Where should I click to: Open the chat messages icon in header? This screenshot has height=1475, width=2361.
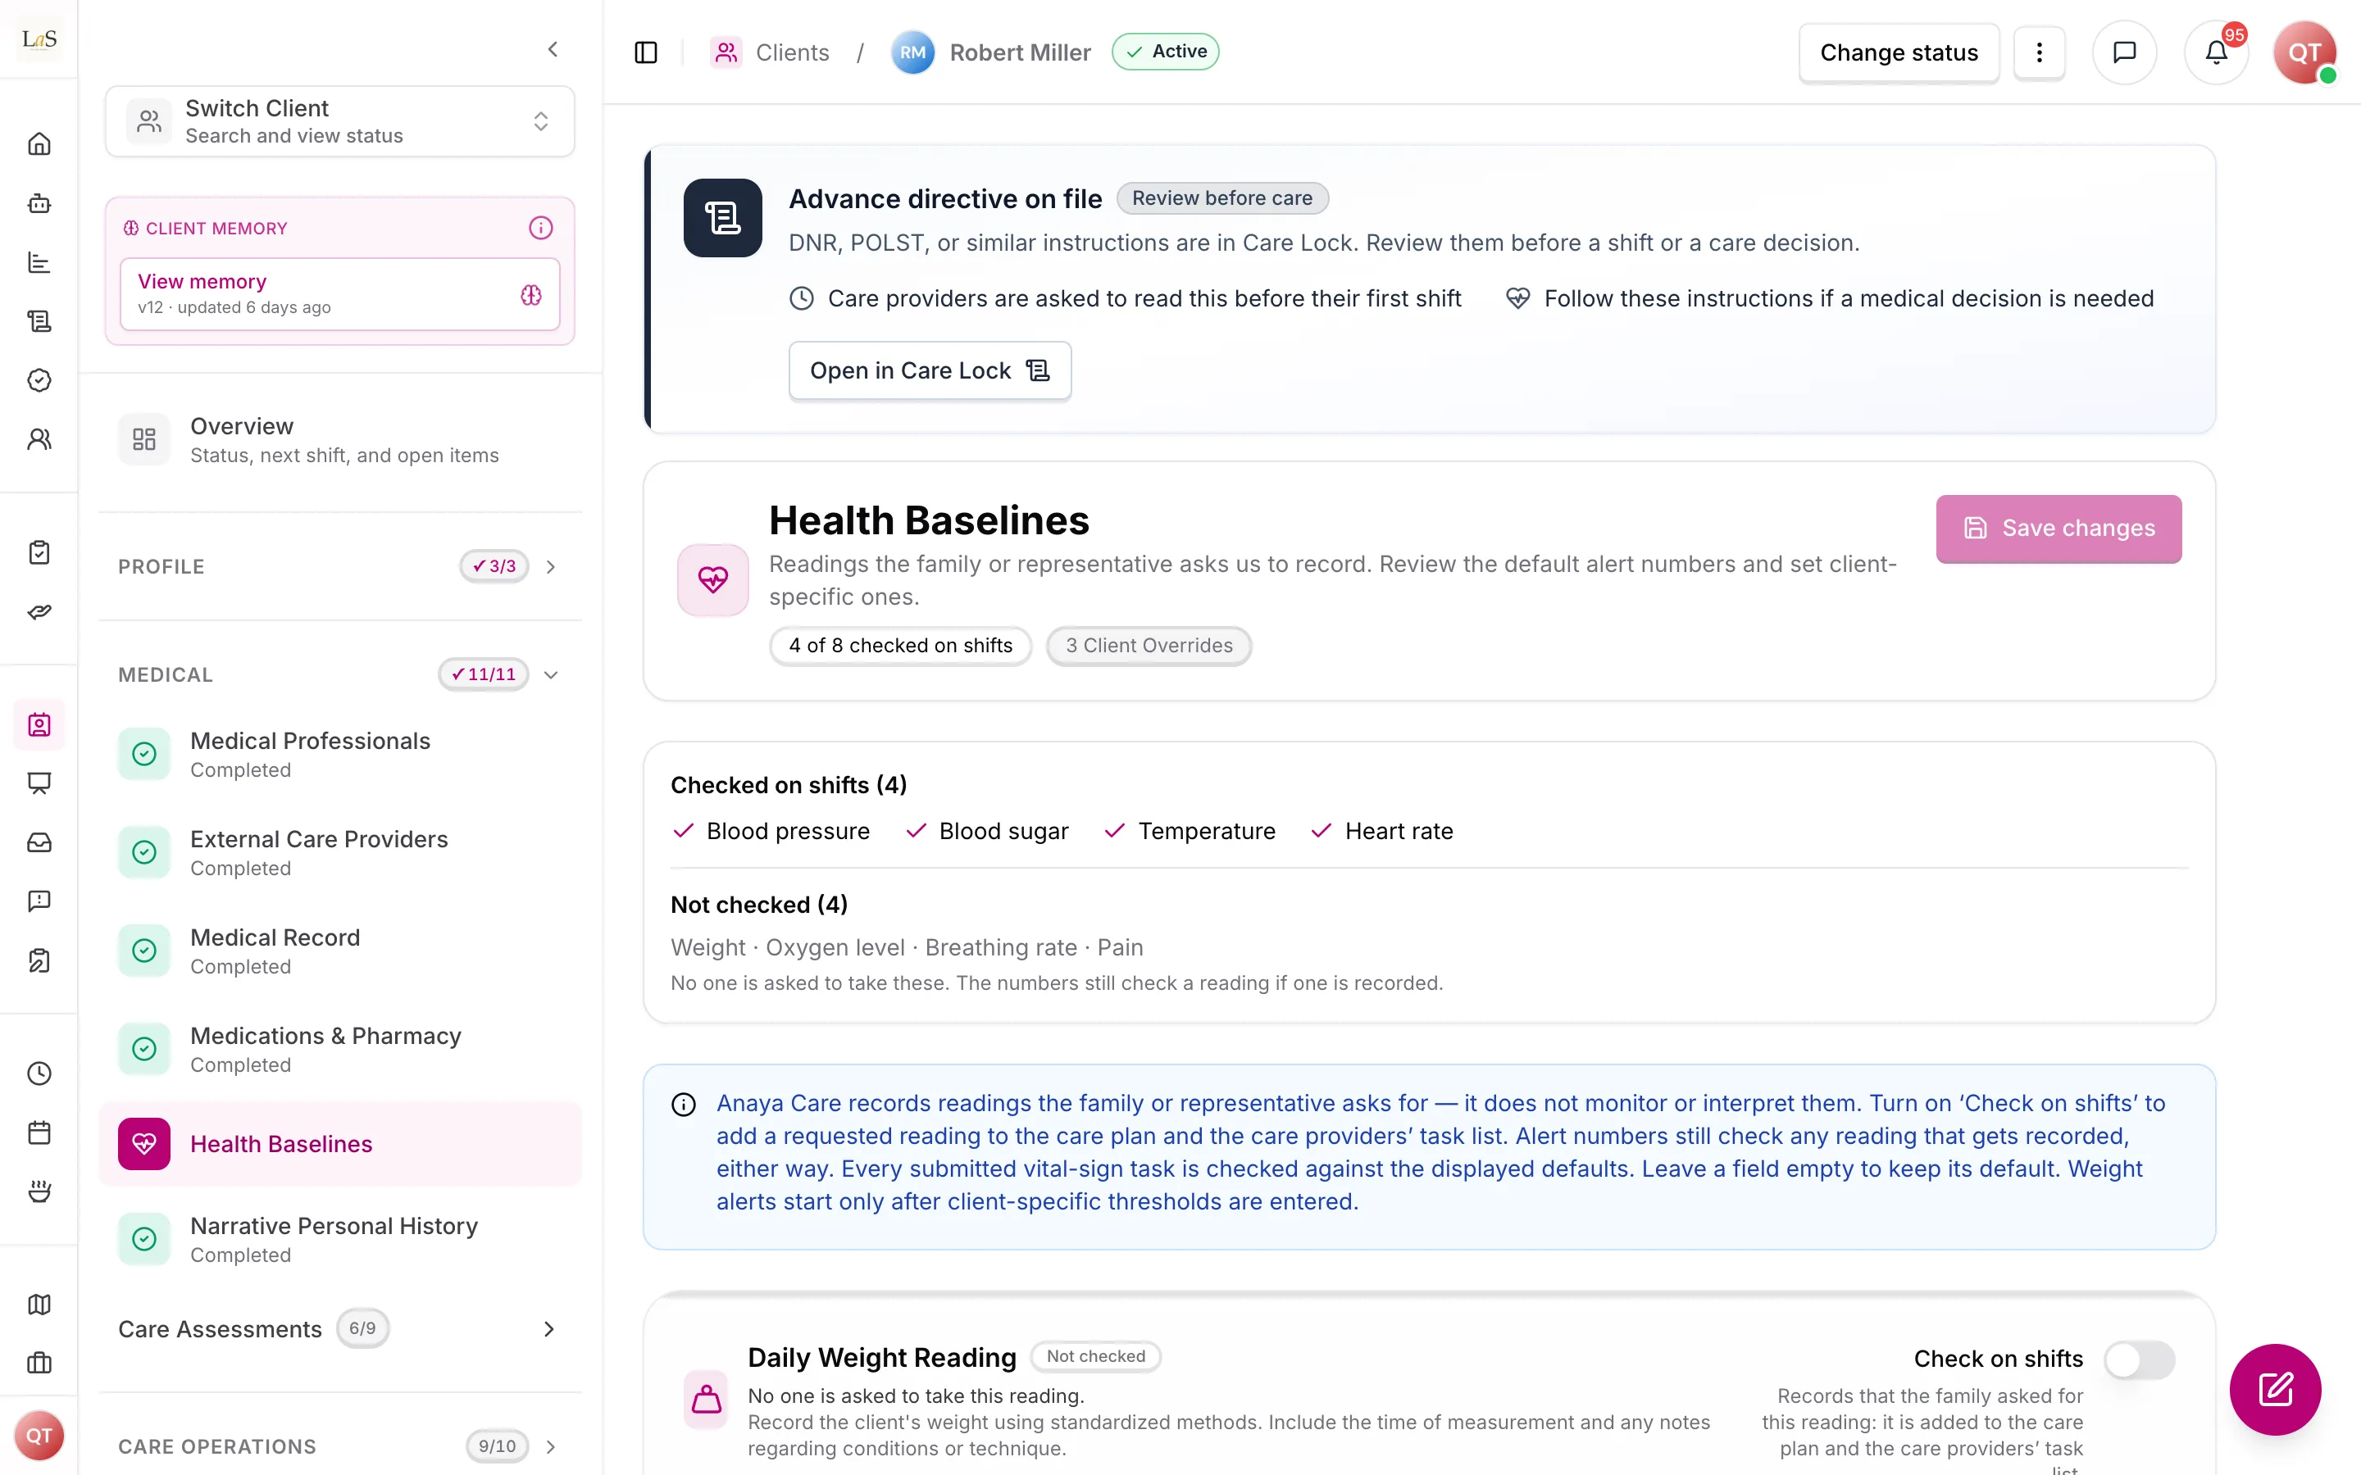coord(2124,52)
